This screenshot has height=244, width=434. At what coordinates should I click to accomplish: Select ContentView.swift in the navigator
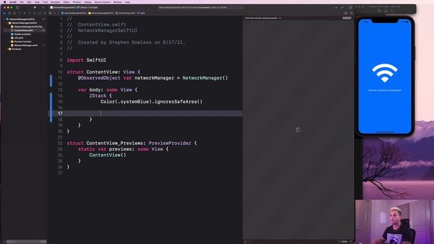(24, 30)
